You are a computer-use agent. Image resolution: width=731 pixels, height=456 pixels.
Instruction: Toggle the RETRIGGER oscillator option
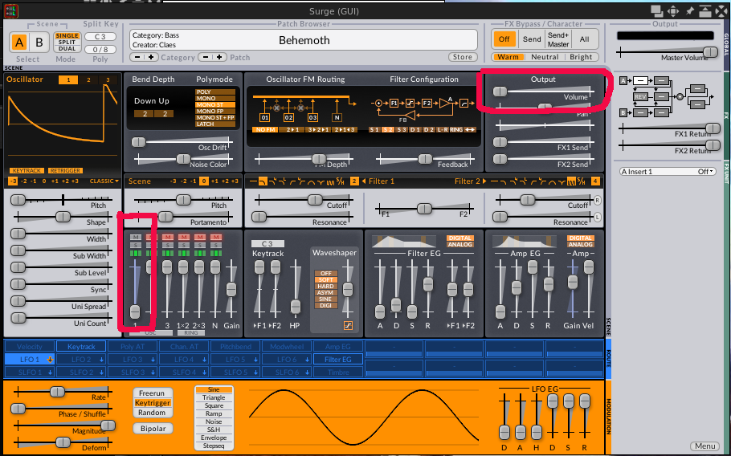pyautogui.click(x=65, y=171)
